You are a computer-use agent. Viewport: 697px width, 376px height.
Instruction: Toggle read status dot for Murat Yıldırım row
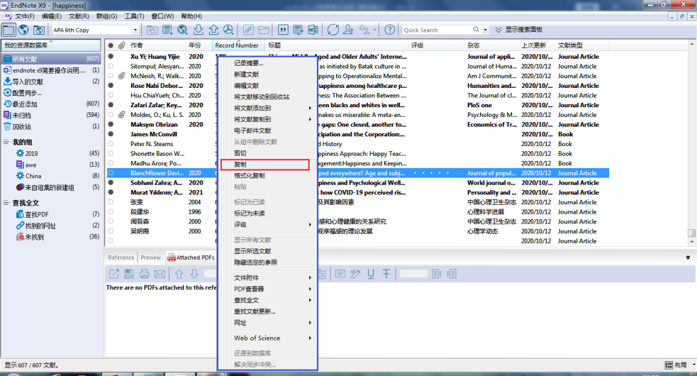coord(111,193)
